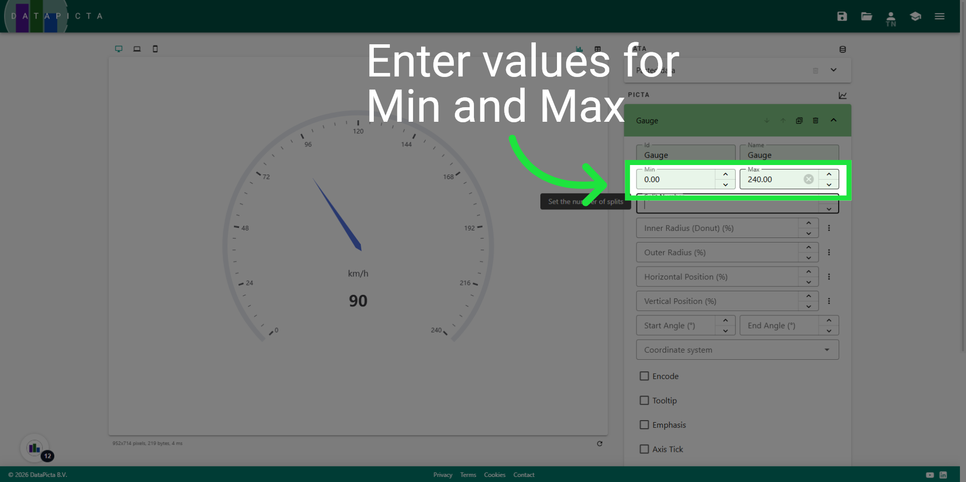Open the Terms link in footer

(468, 475)
